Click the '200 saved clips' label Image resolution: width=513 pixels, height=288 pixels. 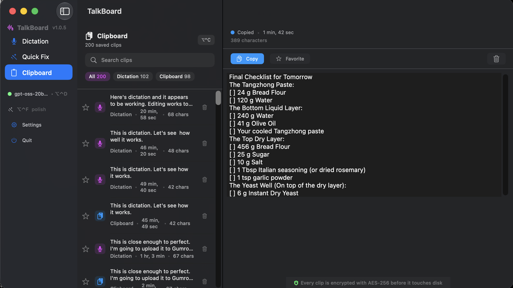point(104,45)
